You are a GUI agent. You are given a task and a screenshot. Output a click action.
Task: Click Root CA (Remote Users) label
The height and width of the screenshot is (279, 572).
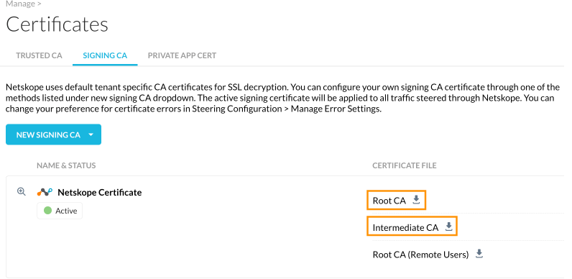tap(420, 255)
